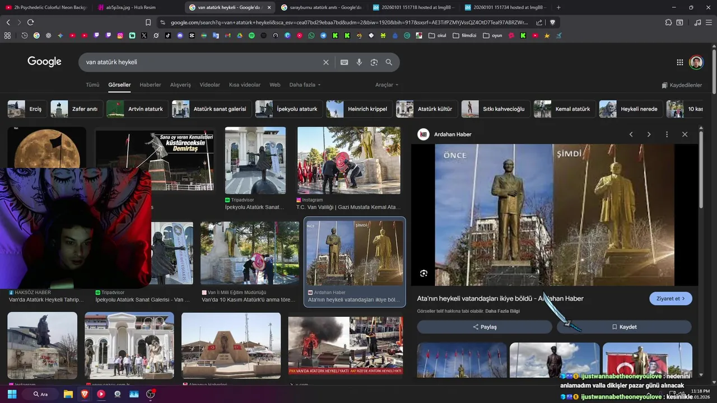Image resolution: width=717 pixels, height=403 pixels.
Task: Open the Google account avatar
Action: (696, 62)
